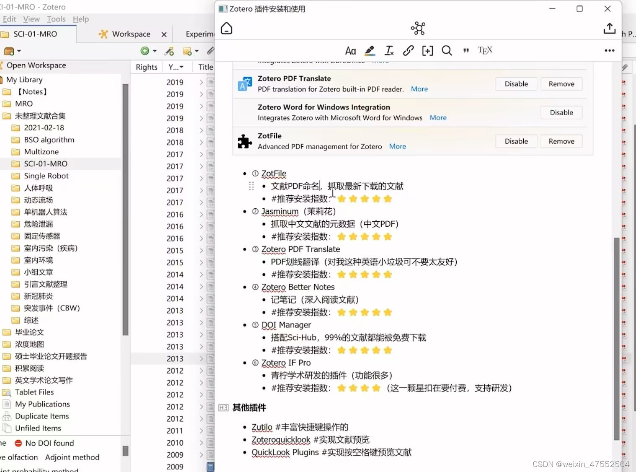Open the Help menu
This screenshot has width=636, height=472.
tap(81, 19)
